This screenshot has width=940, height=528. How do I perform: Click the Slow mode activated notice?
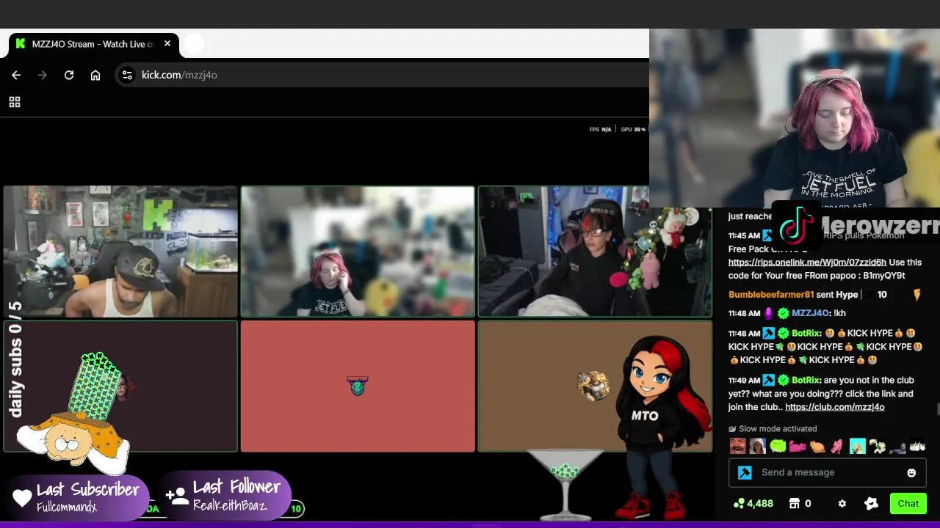pyautogui.click(x=773, y=429)
